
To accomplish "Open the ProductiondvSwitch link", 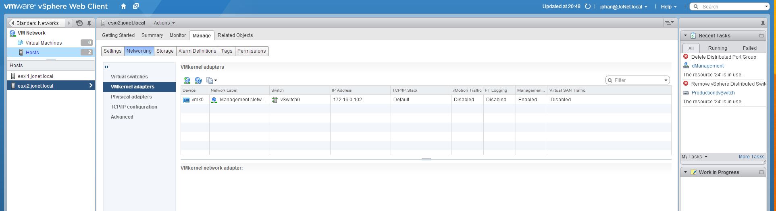I will tap(713, 93).
